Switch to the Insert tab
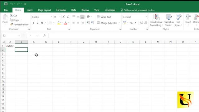Viewport: 199px width, 112px height. coord(30,10)
